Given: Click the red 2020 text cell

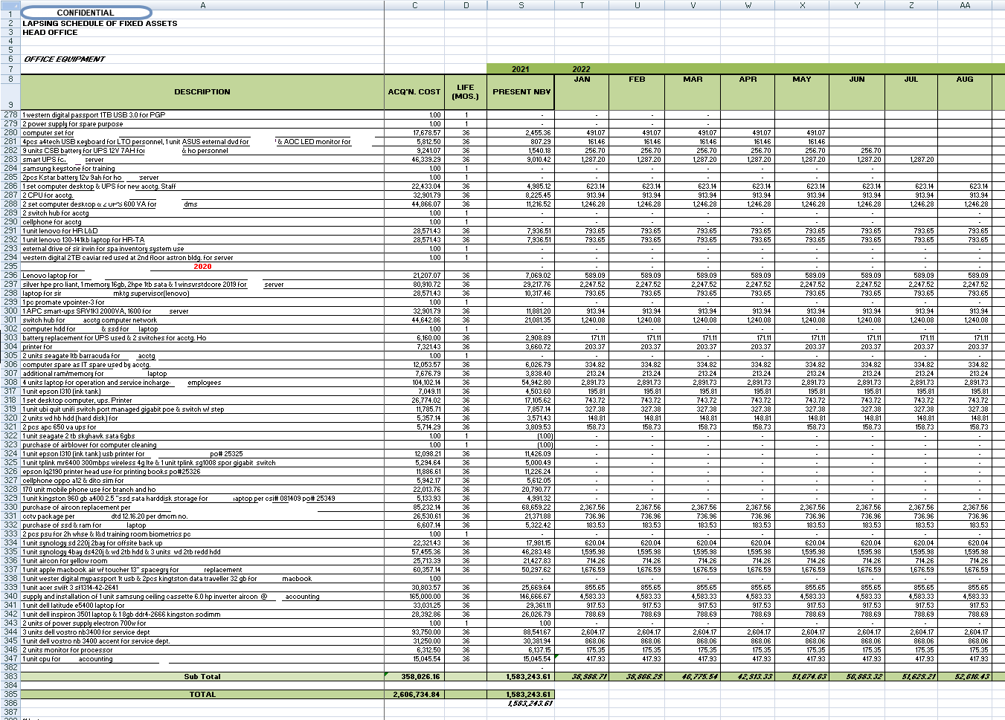Looking at the screenshot, I should click(x=202, y=266).
